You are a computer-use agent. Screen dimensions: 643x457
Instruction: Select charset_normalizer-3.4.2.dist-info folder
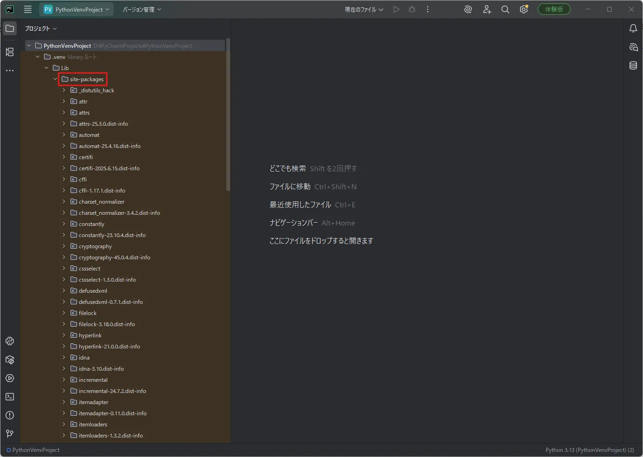coord(115,212)
